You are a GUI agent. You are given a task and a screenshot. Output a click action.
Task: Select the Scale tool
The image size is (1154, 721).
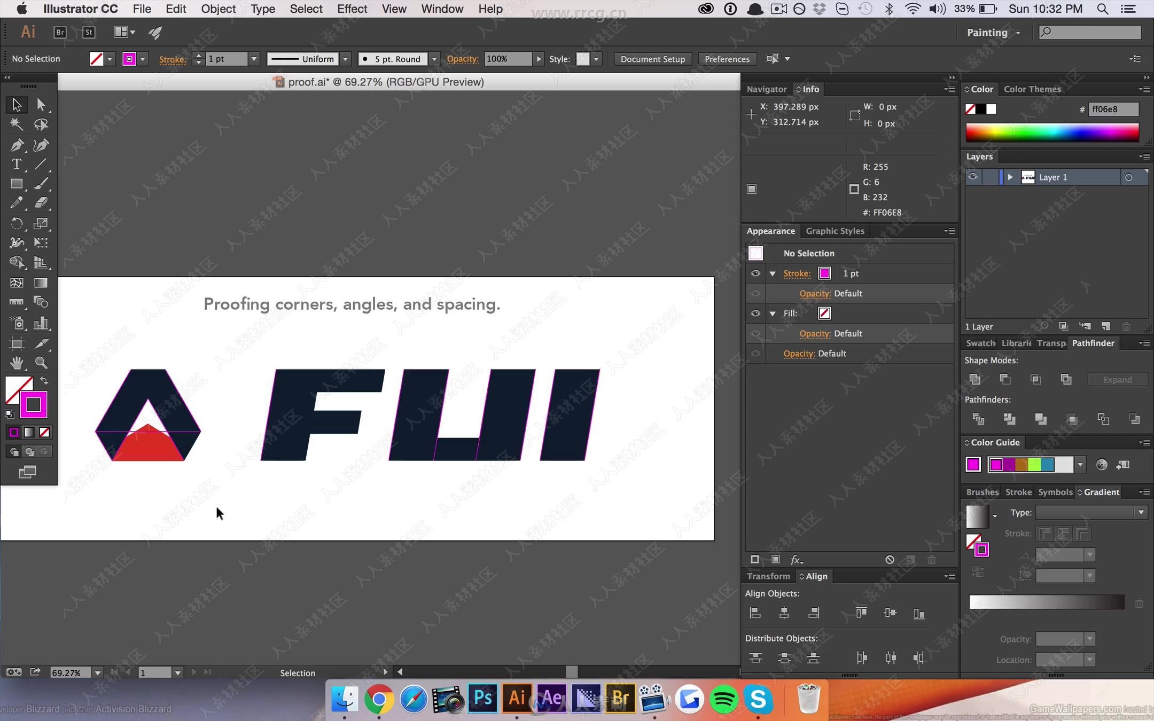[41, 223]
